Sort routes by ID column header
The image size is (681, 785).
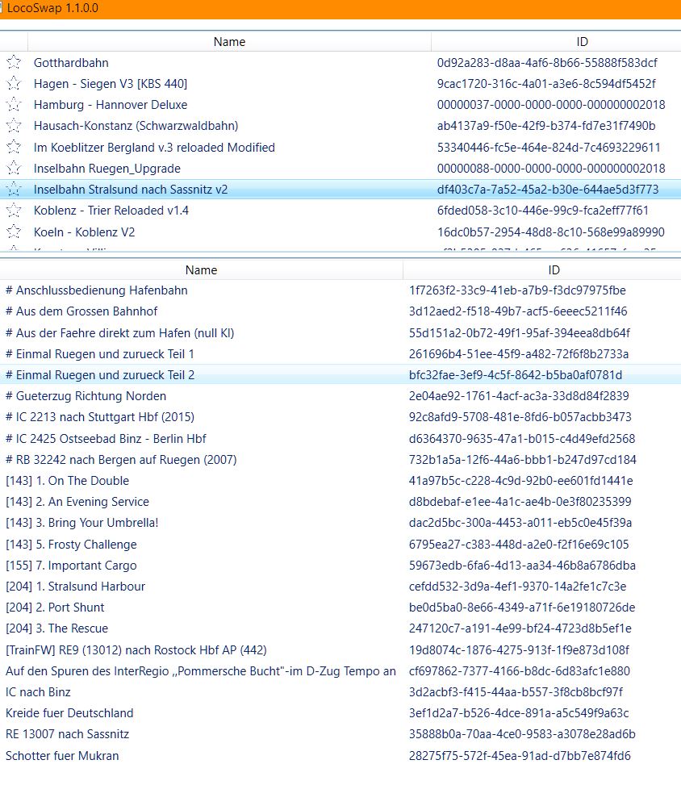pyautogui.click(x=582, y=42)
